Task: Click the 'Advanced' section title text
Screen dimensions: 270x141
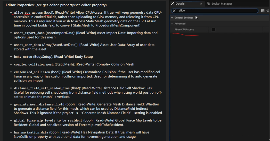Action: [180, 24]
